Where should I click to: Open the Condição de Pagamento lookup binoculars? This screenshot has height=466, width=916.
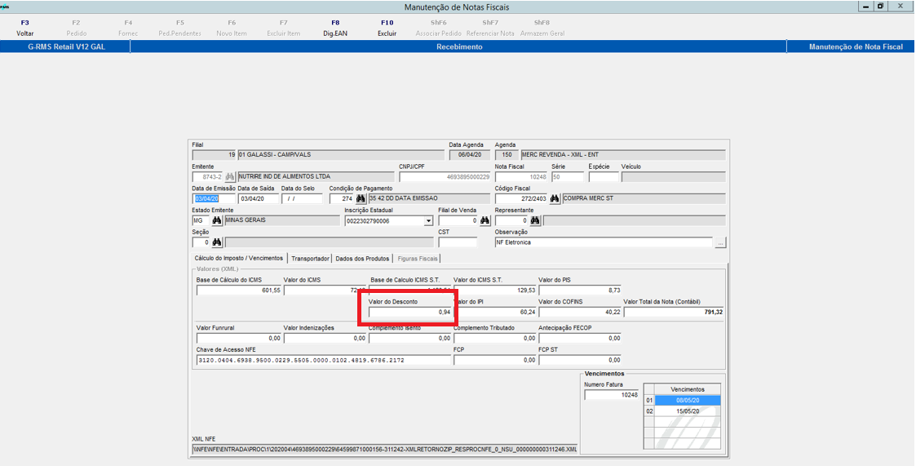(x=361, y=199)
